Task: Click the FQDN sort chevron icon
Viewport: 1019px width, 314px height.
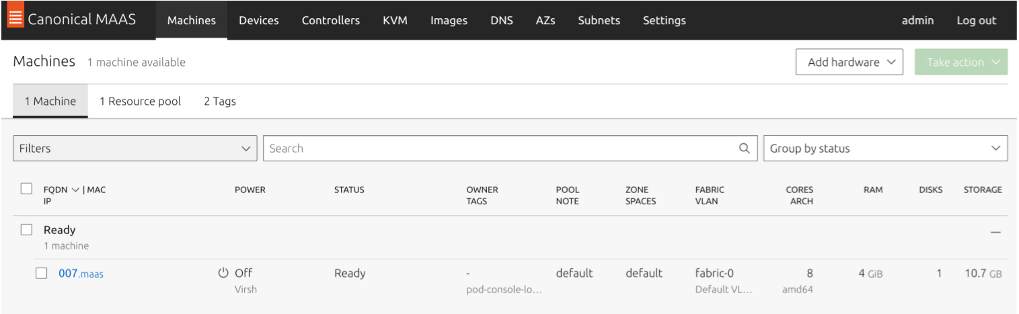Action: pyautogui.click(x=75, y=190)
